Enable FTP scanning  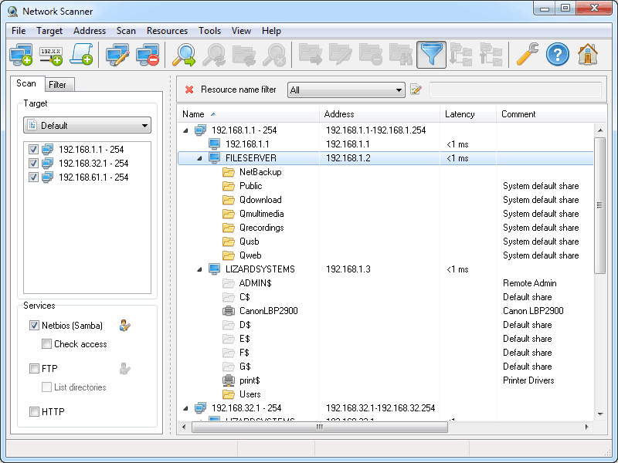(x=34, y=369)
